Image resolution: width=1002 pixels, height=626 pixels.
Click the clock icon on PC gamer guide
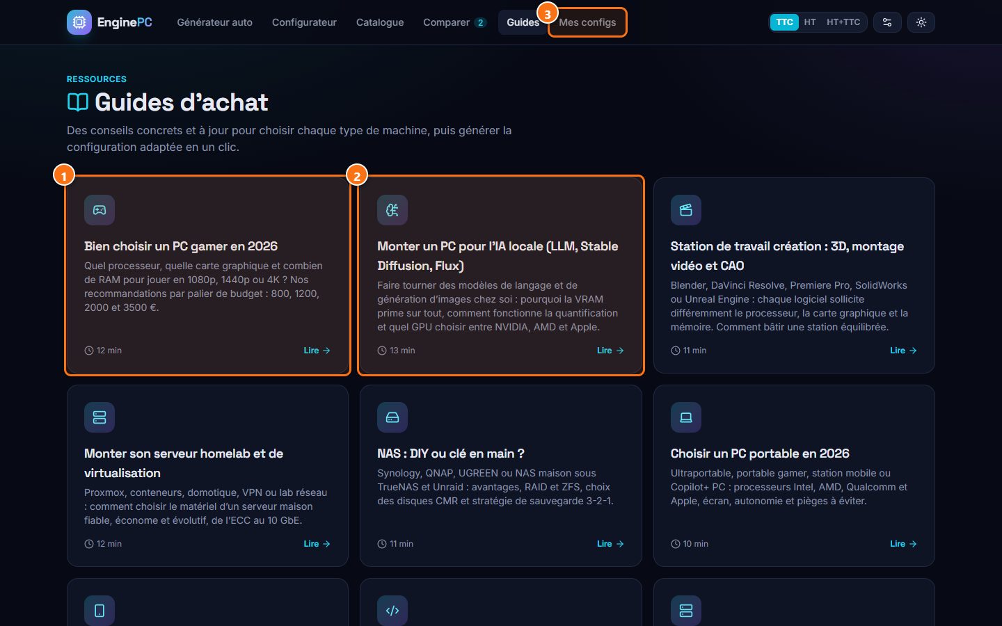coord(89,351)
